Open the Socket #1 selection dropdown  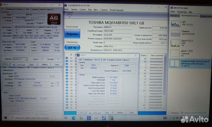[x=20, y=59]
